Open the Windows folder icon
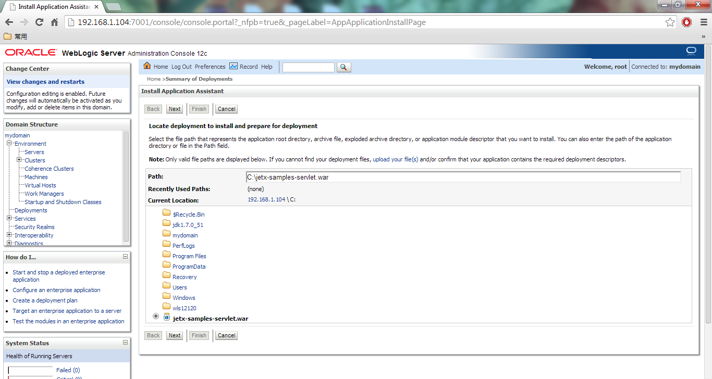Viewport: 712px width, 379px height. click(167, 296)
